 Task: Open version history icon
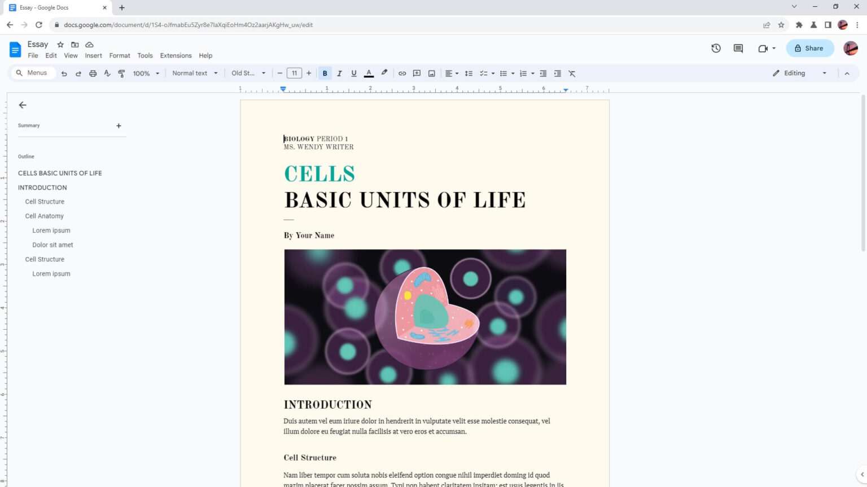click(716, 48)
